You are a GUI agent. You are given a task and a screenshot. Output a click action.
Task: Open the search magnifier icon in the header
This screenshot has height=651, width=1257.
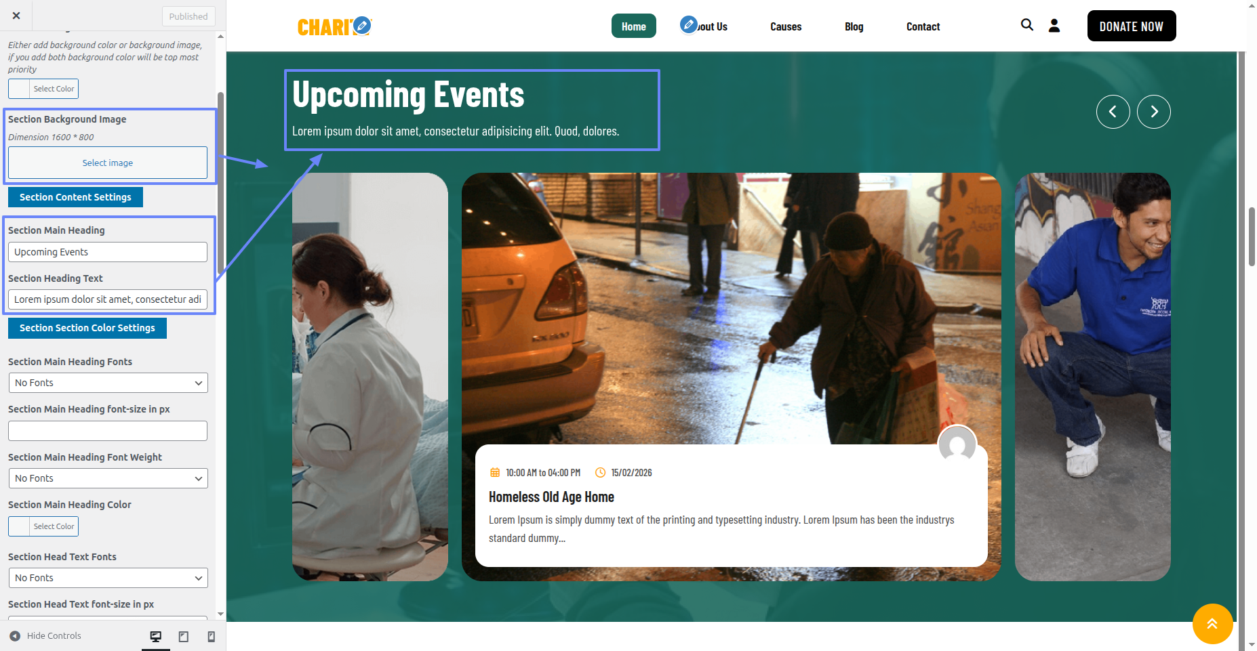click(x=1027, y=25)
